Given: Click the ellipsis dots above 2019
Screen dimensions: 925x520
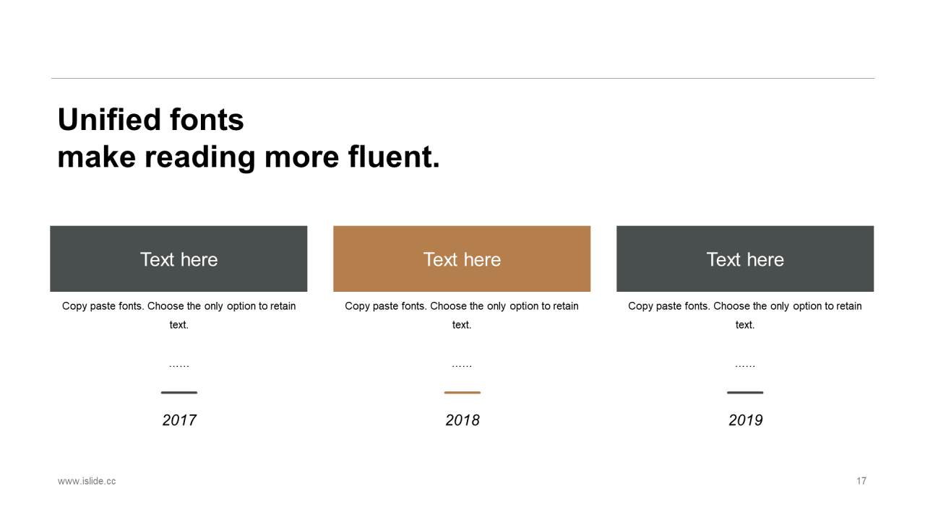Looking at the screenshot, I should tap(745, 366).
